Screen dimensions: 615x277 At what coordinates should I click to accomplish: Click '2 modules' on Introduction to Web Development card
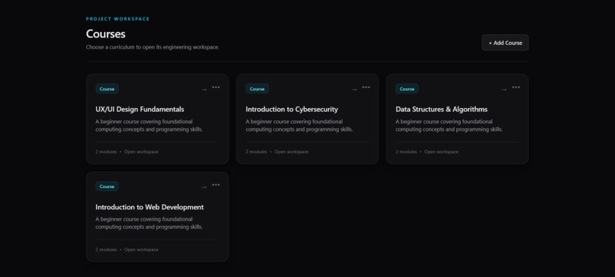click(106, 250)
